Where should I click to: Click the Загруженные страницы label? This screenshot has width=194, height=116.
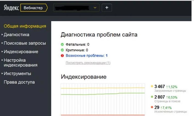[170, 91]
